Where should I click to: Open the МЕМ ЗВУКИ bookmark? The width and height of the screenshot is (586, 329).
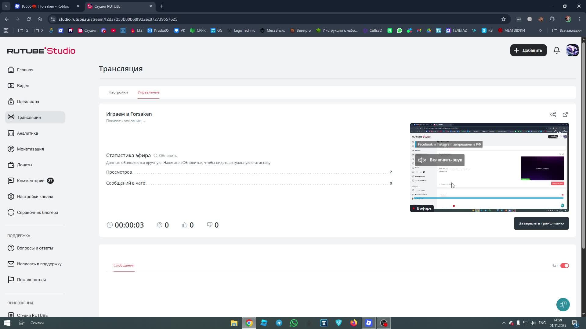(x=511, y=30)
